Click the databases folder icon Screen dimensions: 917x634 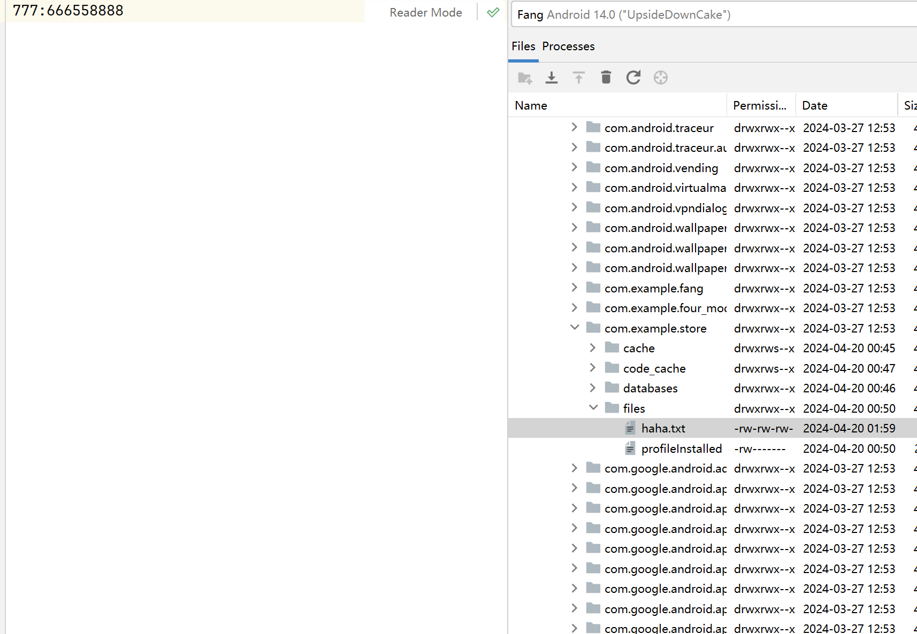pos(612,388)
